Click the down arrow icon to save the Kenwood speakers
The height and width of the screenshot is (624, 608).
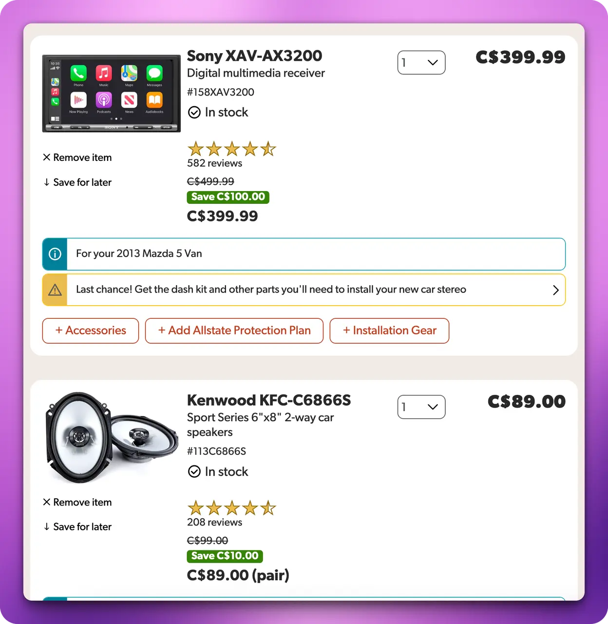pyautogui.click(x=47, y=526)
